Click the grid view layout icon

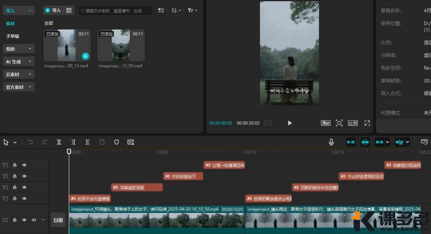coord(161,10)
